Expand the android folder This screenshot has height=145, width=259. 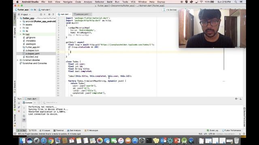click(x=21, y=21)
